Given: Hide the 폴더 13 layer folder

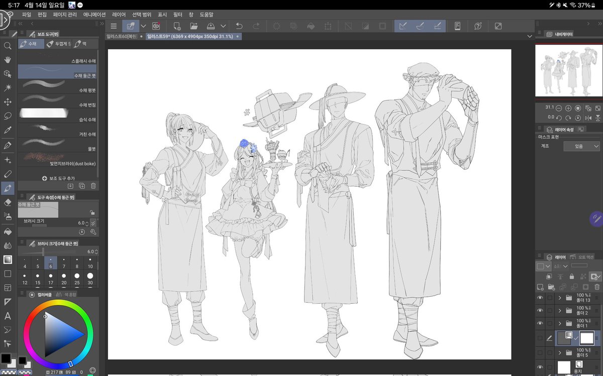Looking at the screenshot, I should [540, 298].
